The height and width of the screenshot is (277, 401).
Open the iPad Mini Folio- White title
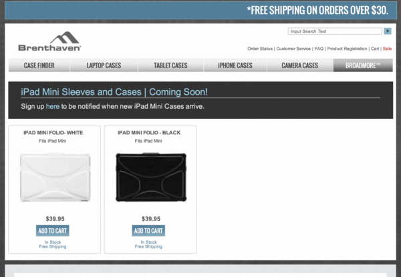[x=53, y=133]
